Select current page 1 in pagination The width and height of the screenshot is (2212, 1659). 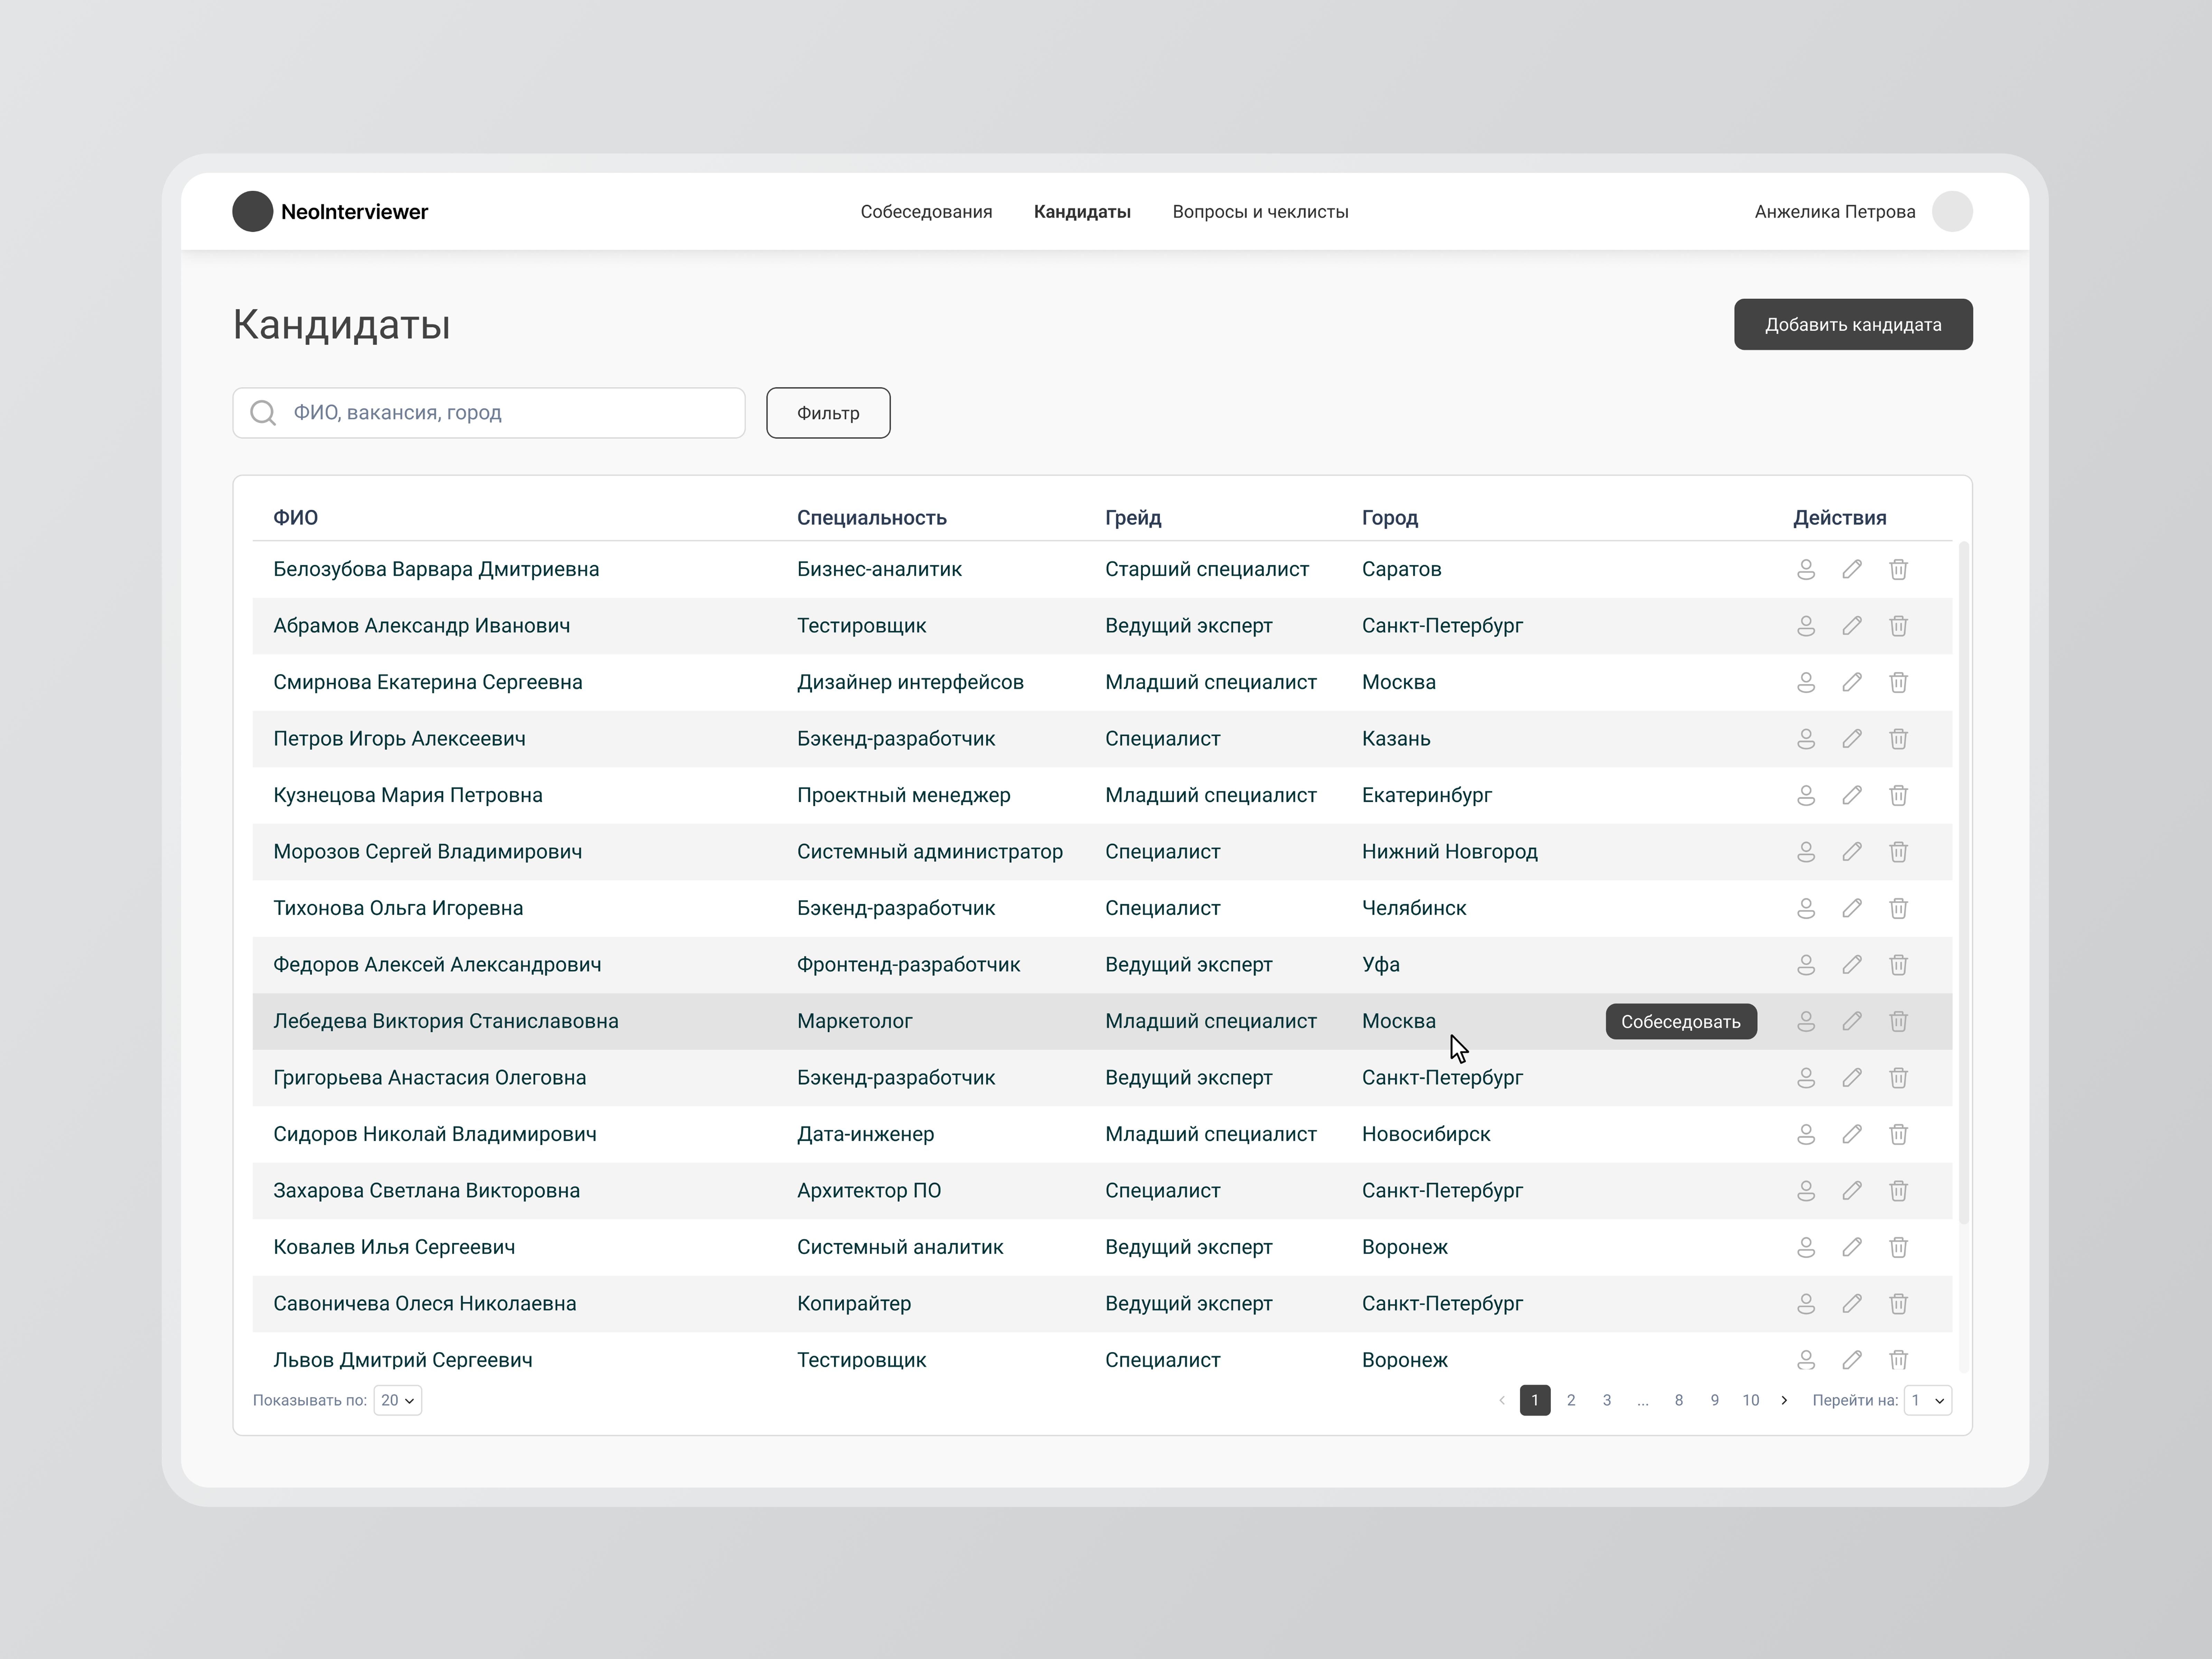[1535, 1400]
